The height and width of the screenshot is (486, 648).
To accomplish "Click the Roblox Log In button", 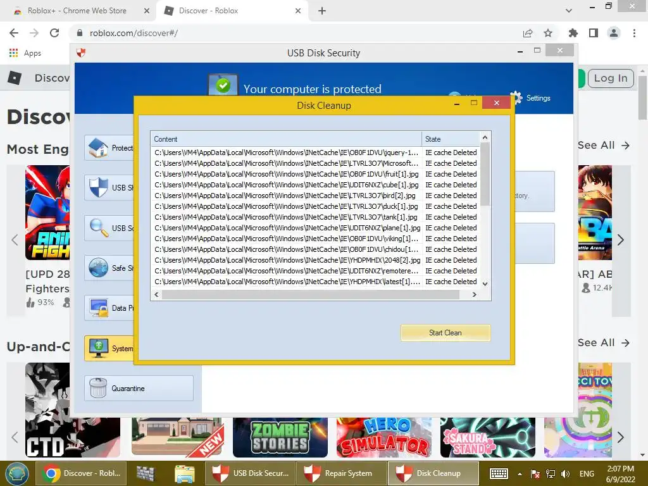I will [x=611, y=78].
